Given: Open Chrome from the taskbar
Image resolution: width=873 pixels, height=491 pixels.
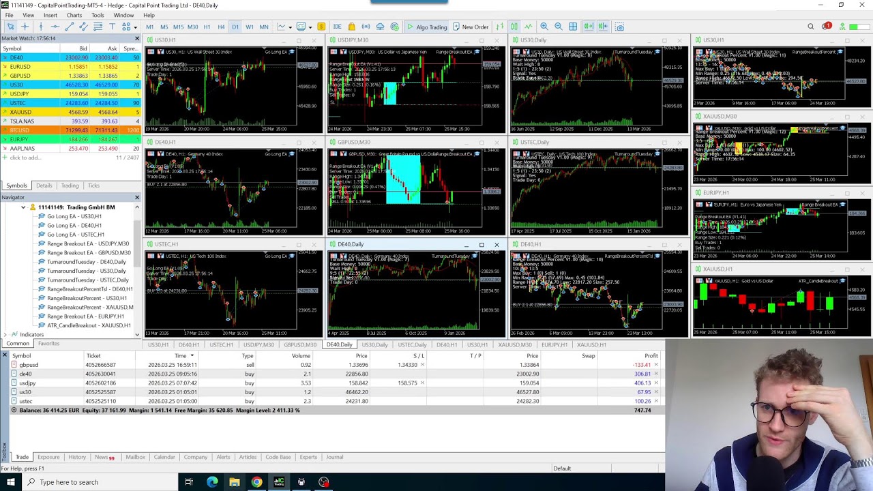Looking at the screenshot, I should (256, 482).
